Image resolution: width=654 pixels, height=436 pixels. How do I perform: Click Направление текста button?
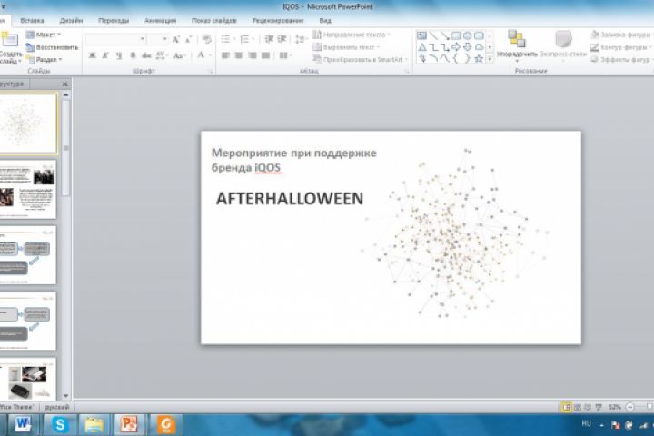click(352, 35)
